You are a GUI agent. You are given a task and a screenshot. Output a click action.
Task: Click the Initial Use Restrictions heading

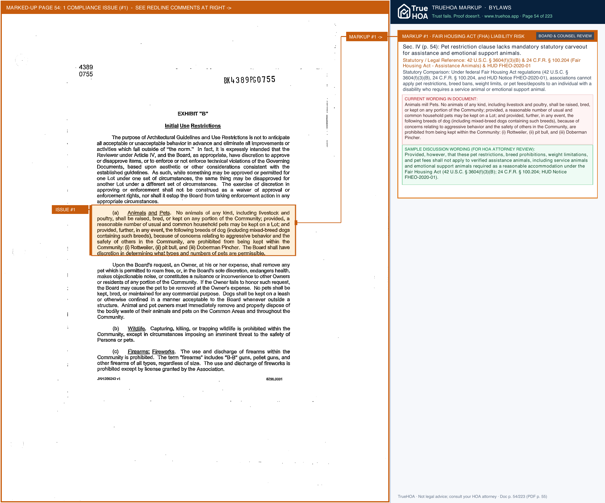(x=193, y=126)
